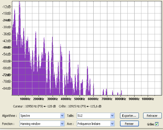Click the -84dB axis label
This screenshot has width=163, height=130.
(6, 88)
